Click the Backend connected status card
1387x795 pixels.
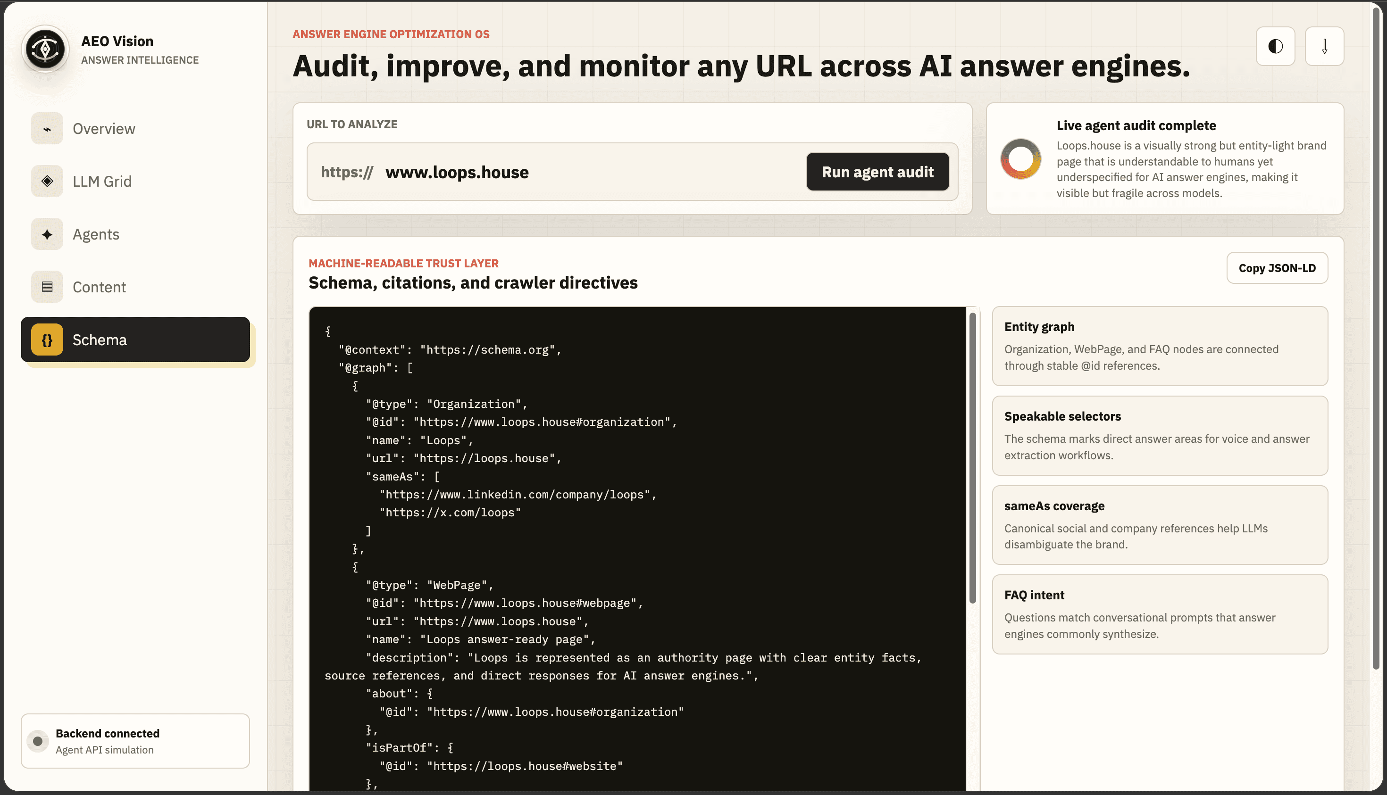[135, 741]
